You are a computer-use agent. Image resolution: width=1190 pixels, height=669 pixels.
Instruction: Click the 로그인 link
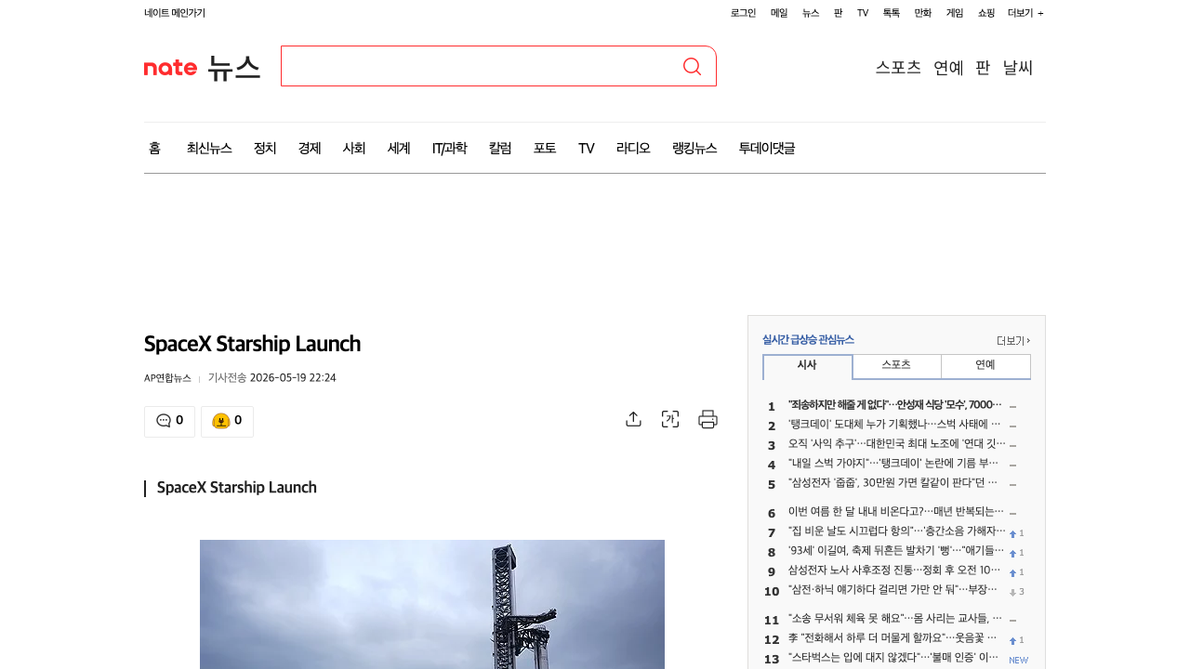coord(743,13)
